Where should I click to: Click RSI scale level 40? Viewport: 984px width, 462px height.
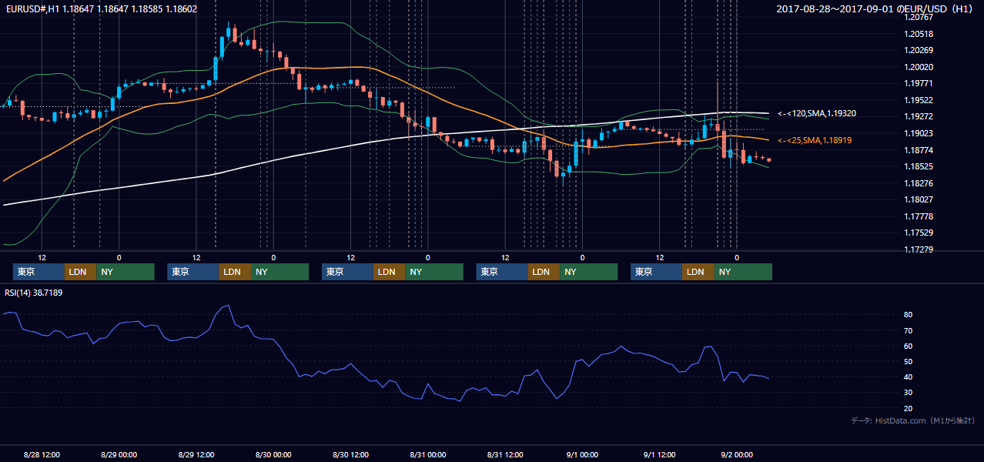(909, 377)
